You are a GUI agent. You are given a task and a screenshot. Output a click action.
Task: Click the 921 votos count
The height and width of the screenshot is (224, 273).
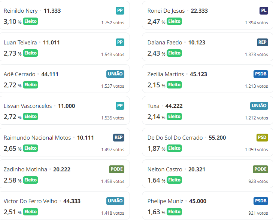click(258, 213)
